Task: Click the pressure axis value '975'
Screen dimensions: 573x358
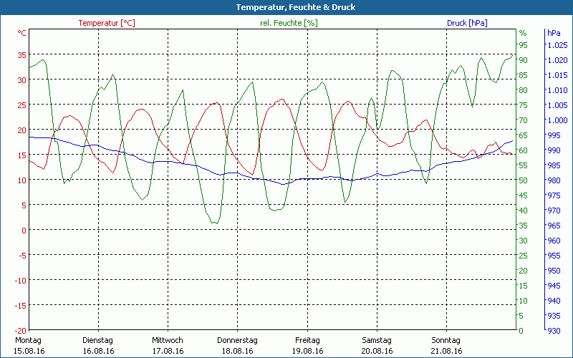Action: click(x=554, y=195)
